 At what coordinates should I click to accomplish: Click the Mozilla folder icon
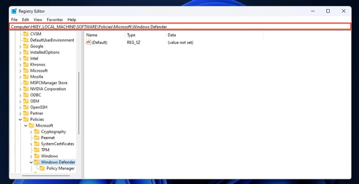(x=26, y=77)
